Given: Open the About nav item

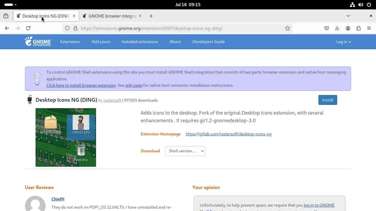Looking at the screenshot, I should [x=175, y=42].
